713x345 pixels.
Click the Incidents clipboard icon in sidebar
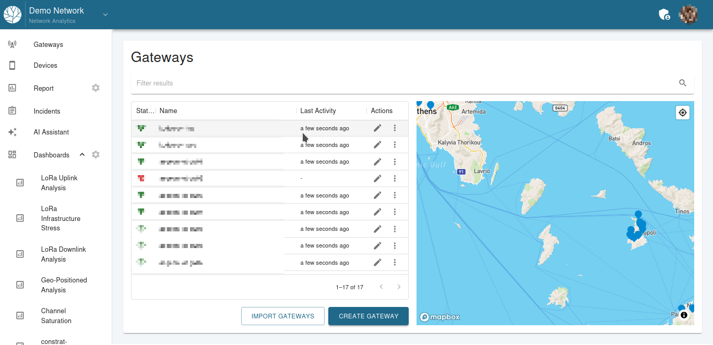13,111
